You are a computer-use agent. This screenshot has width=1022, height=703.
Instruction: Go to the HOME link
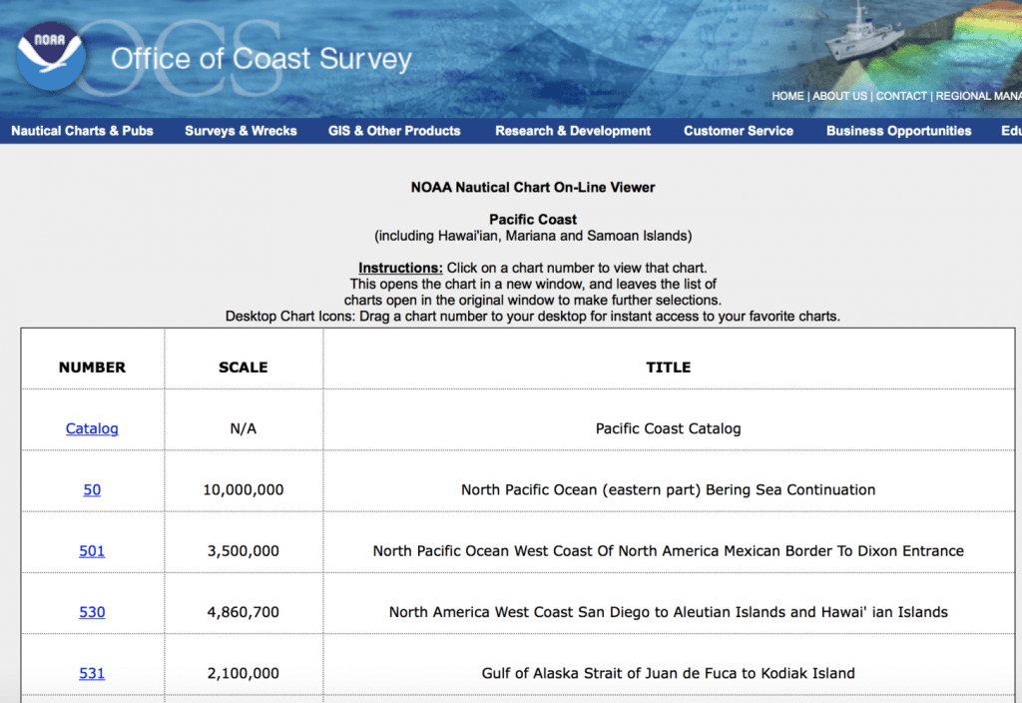click(787, 96)
